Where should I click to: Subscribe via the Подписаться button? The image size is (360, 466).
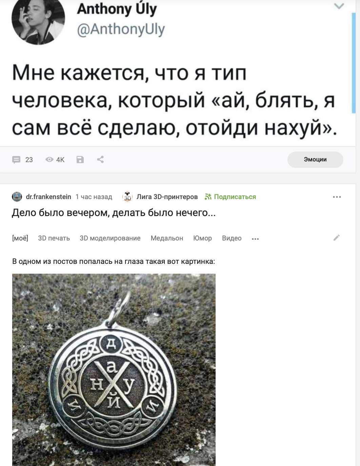pos(230,197)
